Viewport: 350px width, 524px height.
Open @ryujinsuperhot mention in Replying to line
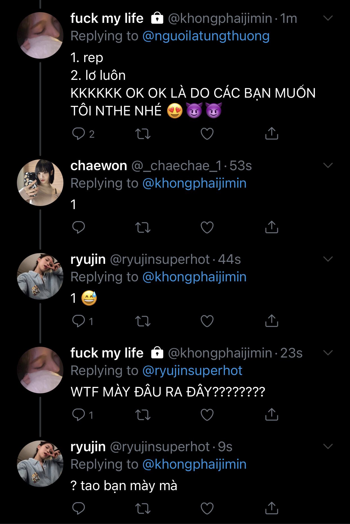[x=192, y=371]
